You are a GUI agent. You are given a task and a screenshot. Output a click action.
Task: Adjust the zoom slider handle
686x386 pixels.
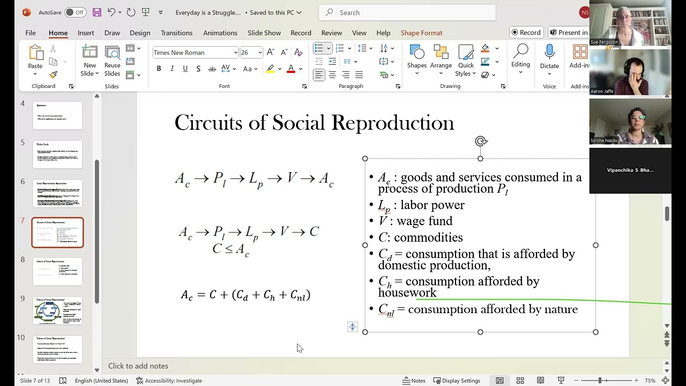pyautogui.click(x=600, y=381)
